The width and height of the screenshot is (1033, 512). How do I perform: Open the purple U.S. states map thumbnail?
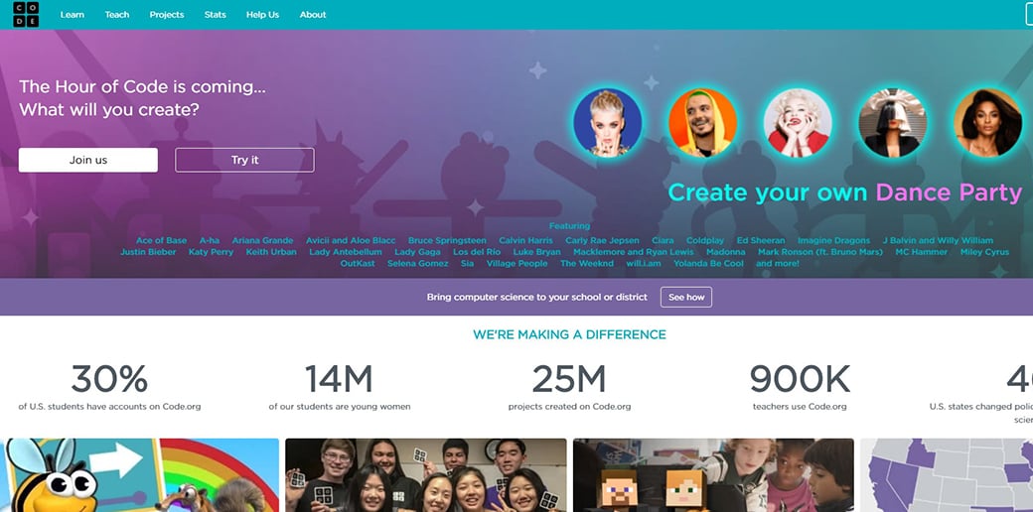pos(947,475)
